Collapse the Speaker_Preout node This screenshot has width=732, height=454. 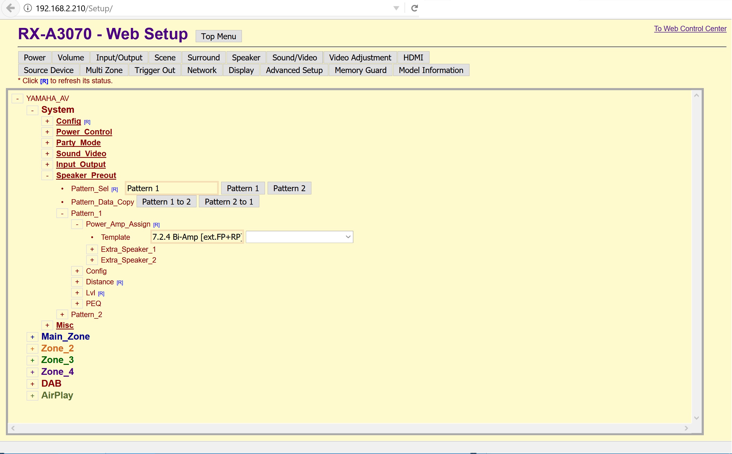coord(47,175)
